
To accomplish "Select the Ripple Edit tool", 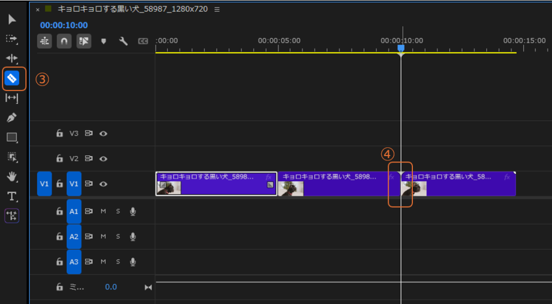I will (x=12, y=59).
